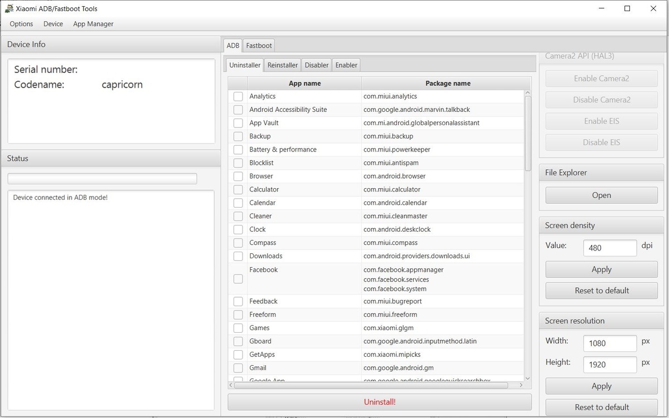
Task: Click the App name column header
Action: click(x=304, y=83)
